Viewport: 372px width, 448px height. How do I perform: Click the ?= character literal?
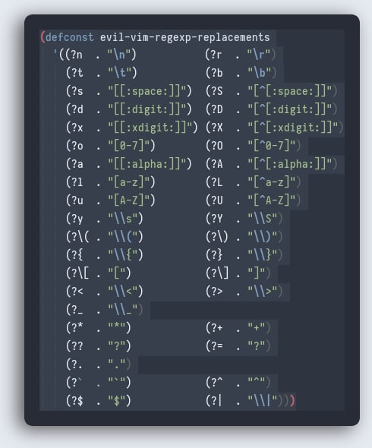click(x=216, y=346)
